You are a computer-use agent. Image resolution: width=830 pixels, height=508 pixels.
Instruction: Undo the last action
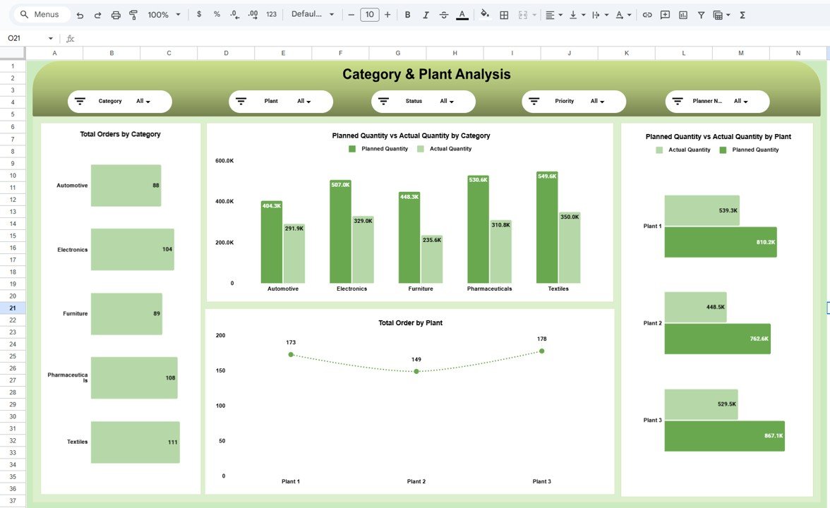(x=79, y=14)
